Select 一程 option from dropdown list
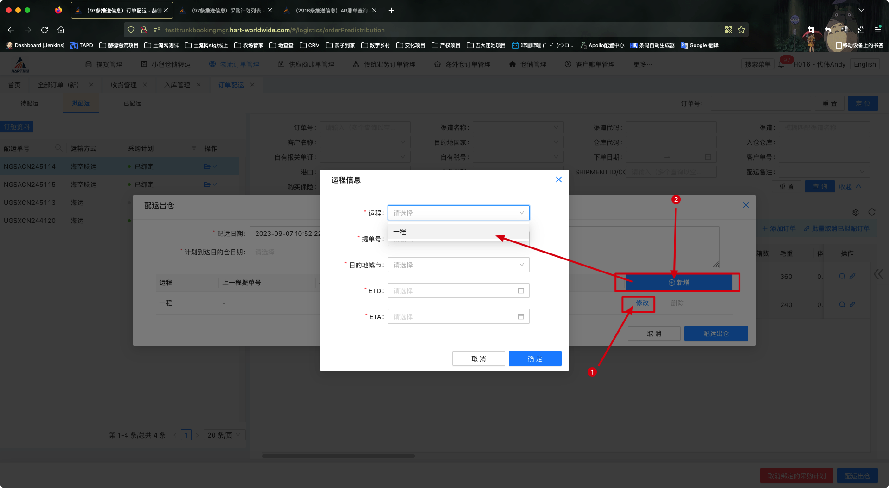The width and height of the screenshot is (889, 488). (400, 232)
